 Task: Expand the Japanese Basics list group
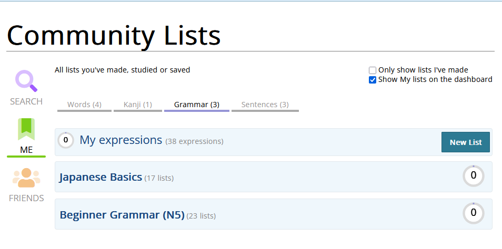(x=101, y=178)
